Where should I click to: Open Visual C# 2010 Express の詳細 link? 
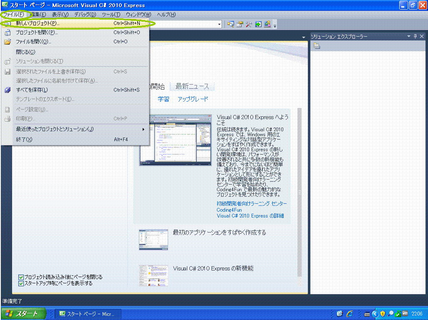(250, 216)
